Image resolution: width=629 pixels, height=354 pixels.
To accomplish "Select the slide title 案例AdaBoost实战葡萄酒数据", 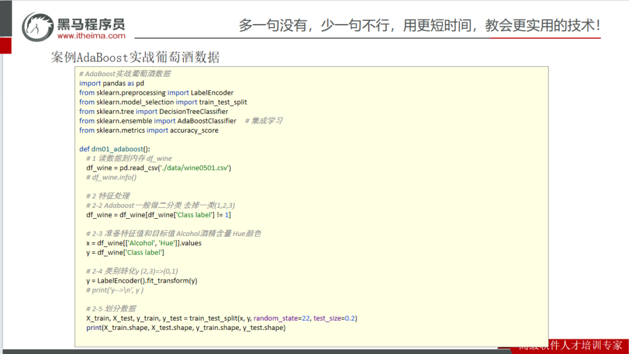I will (135, 58).
